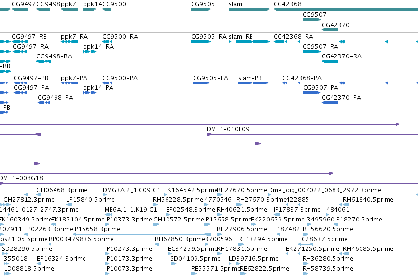The image size is (418, 276).
Task: Open CDS label CG9498-PA
Action: point(56,98)
